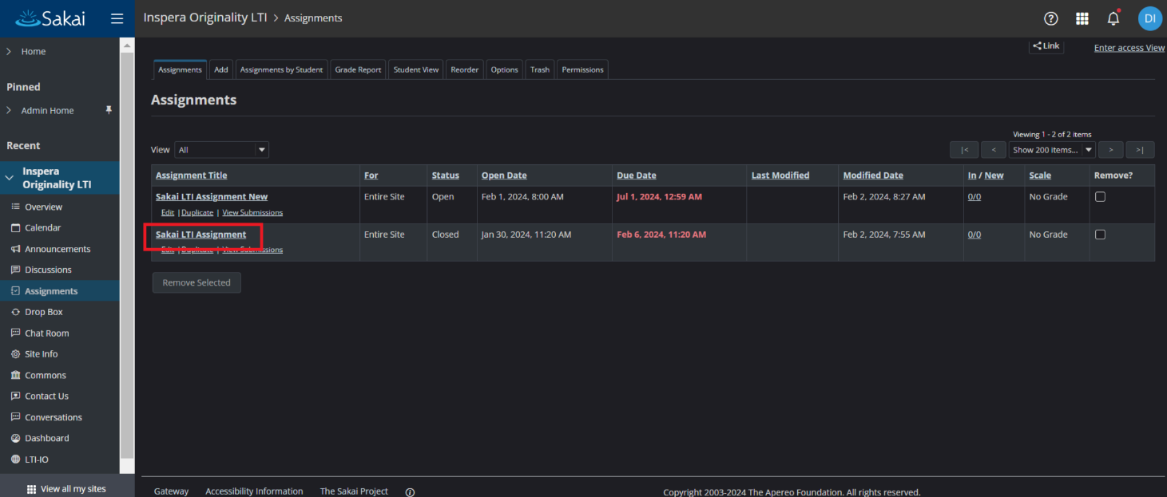Open the View filter dropdown

tap(221, 150)
